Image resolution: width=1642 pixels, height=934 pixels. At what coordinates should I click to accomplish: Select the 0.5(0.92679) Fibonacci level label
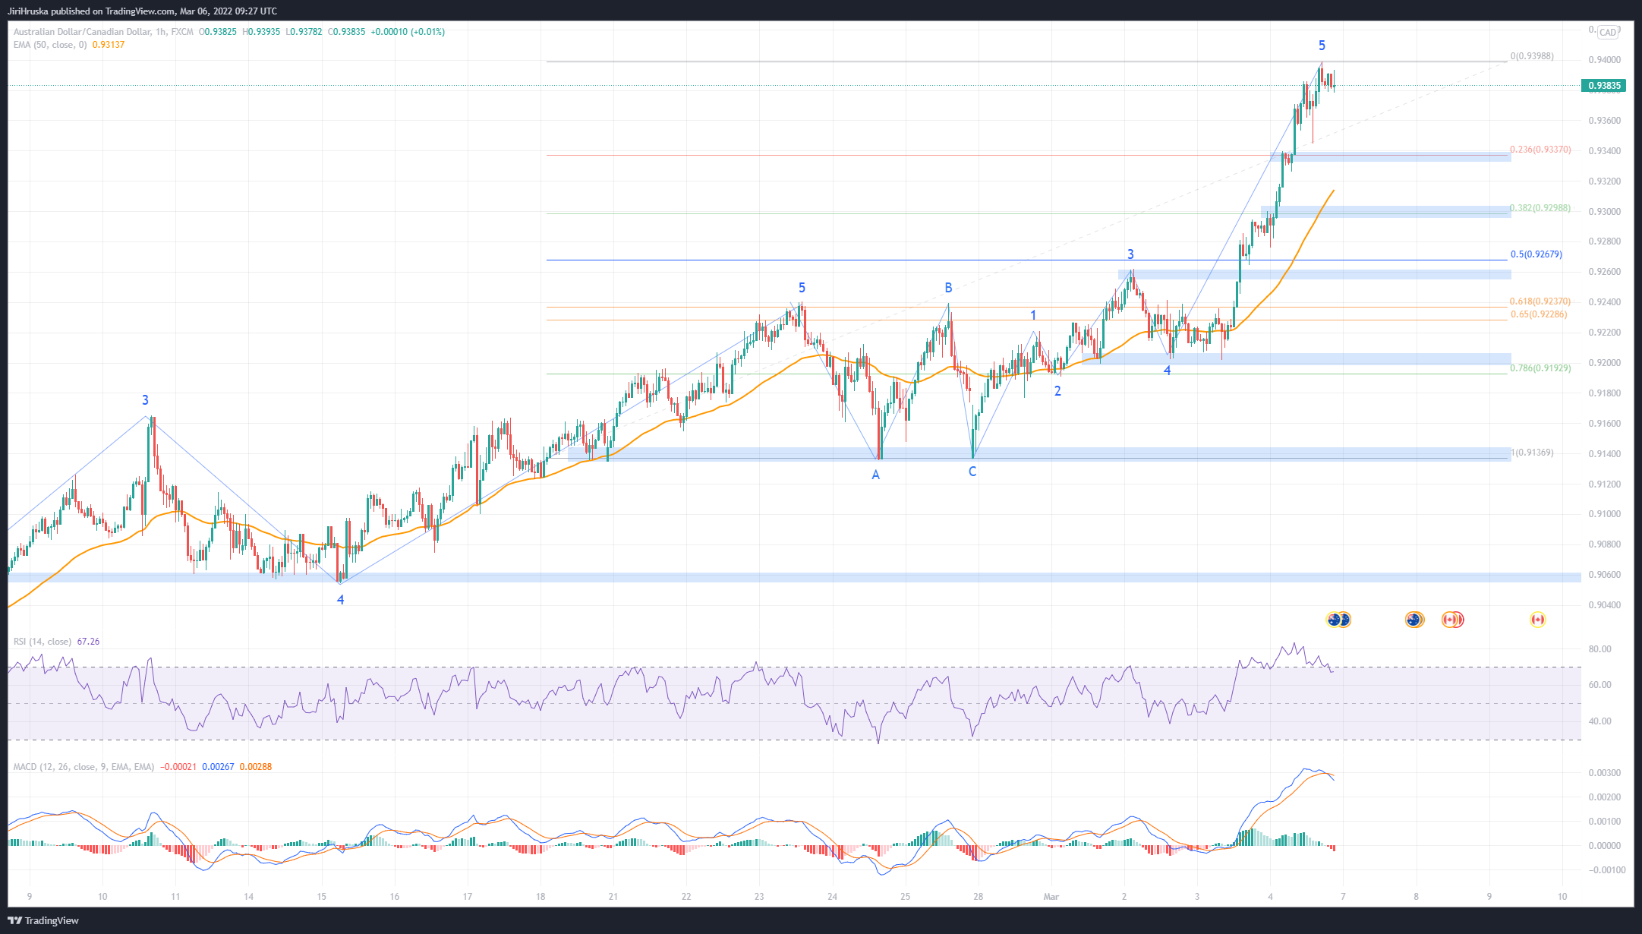1536,254
